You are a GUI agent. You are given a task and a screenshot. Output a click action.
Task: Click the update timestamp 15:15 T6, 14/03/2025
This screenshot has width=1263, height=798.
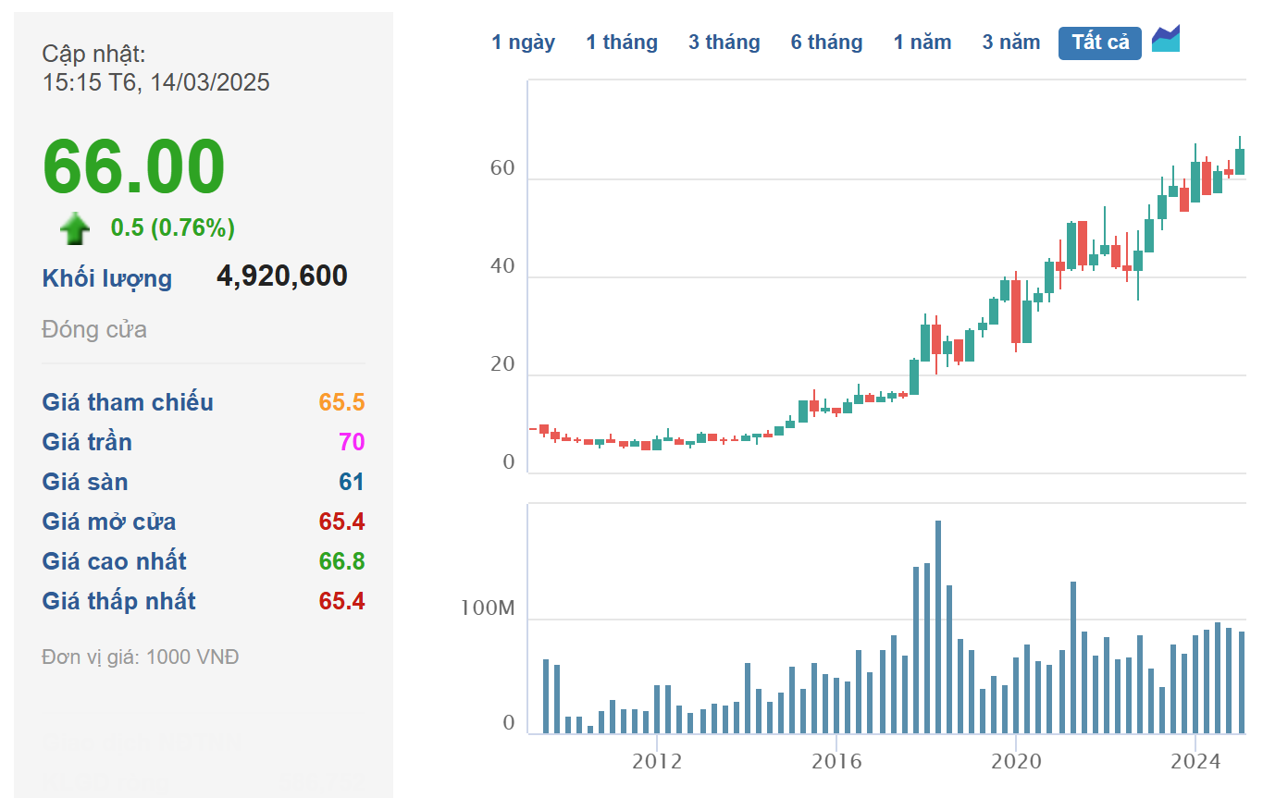156,82
